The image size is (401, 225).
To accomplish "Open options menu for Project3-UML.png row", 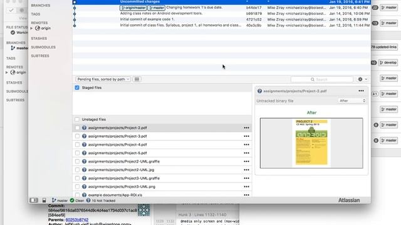I will click(246, 187).
